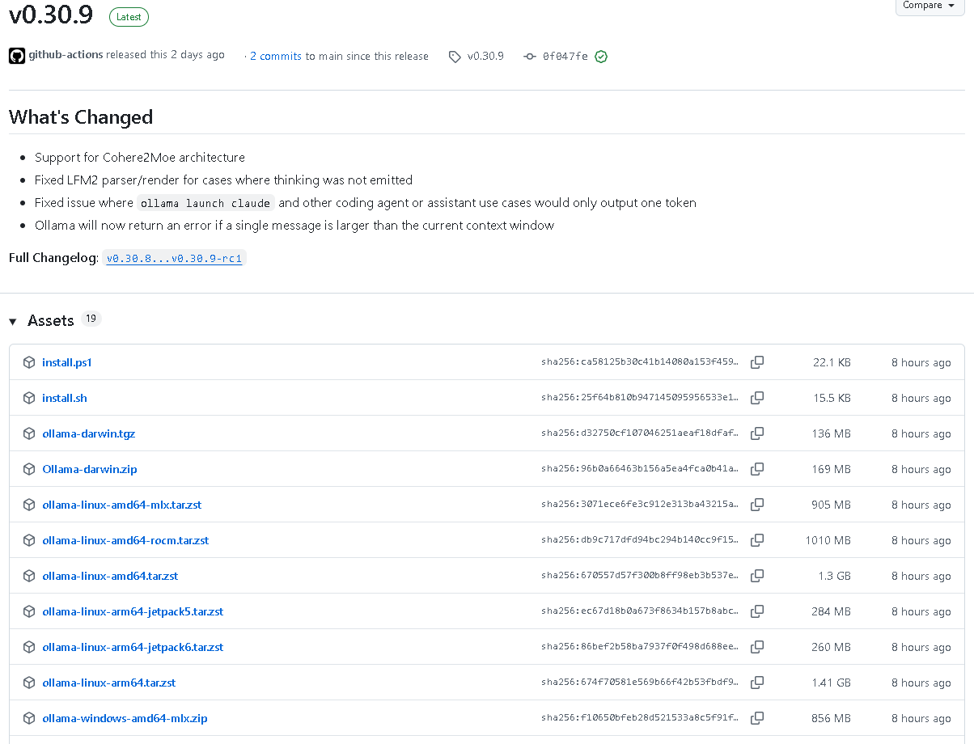This screenshot has width=974, height=744.
Task: Download ollama-linux-arm64.tar.zst
Action: (x=109, y=683)
